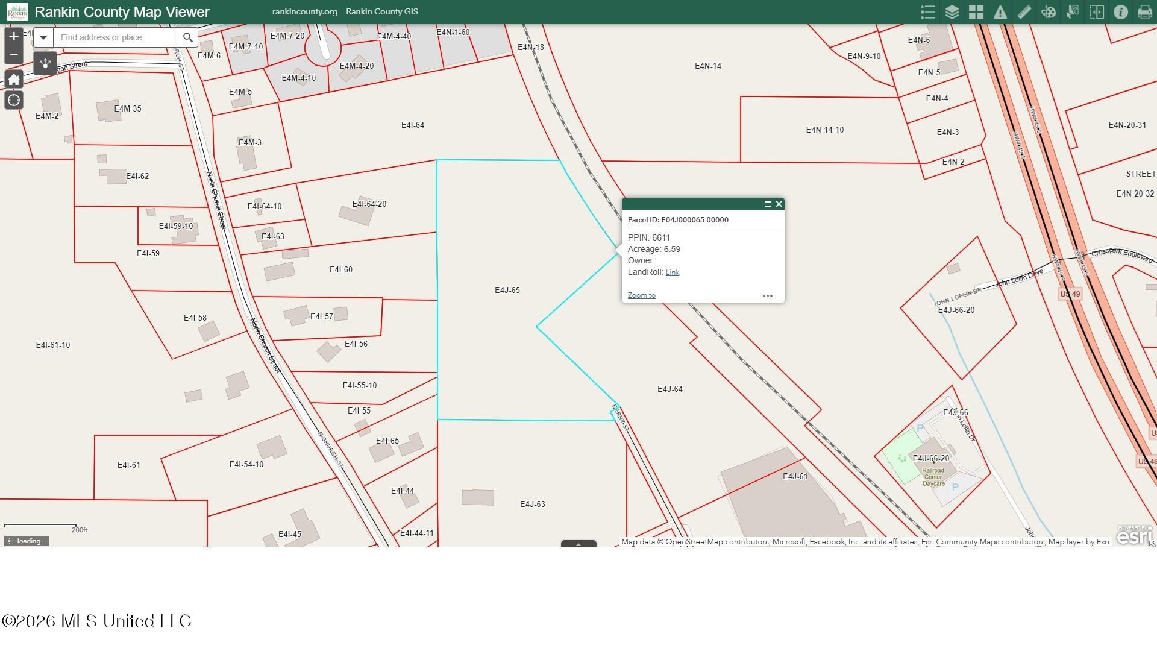
Task: Open the Print widget
Action: 1145,12
